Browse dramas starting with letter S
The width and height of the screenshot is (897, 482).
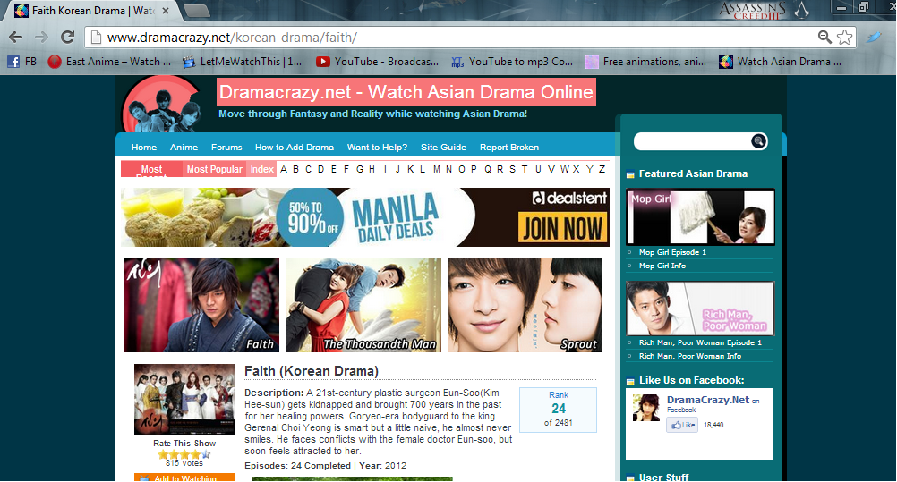(x=512, y=169)
